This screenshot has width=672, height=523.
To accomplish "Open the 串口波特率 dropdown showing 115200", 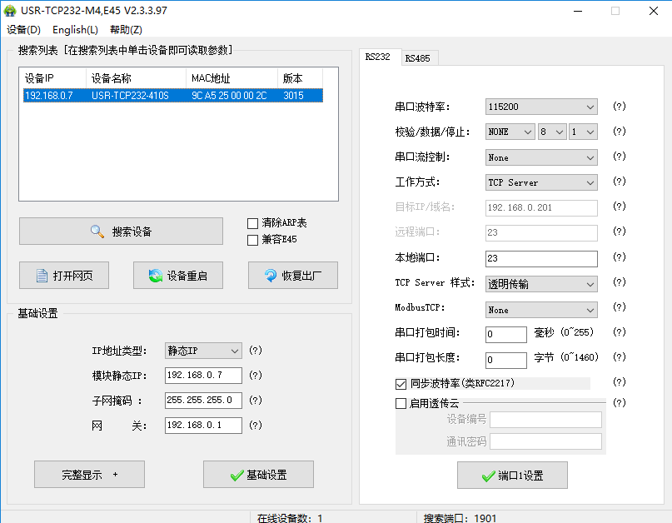I will [x=540, y=107].
